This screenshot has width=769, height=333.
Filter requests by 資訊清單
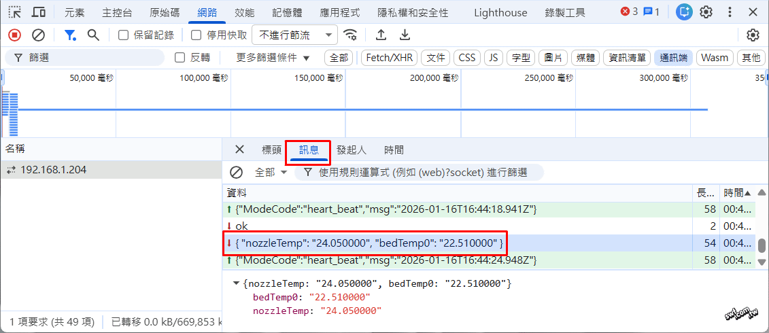tap(627, 58)
